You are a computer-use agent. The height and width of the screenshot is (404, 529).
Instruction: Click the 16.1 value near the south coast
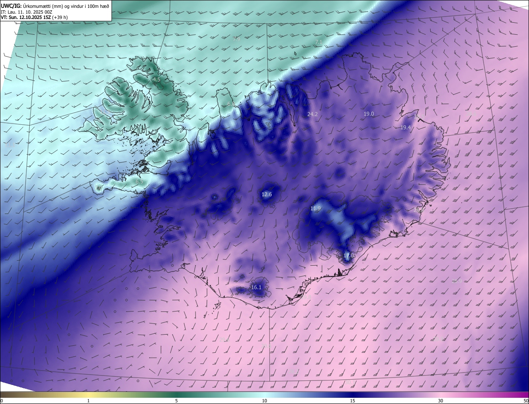(x=256, y=288)
